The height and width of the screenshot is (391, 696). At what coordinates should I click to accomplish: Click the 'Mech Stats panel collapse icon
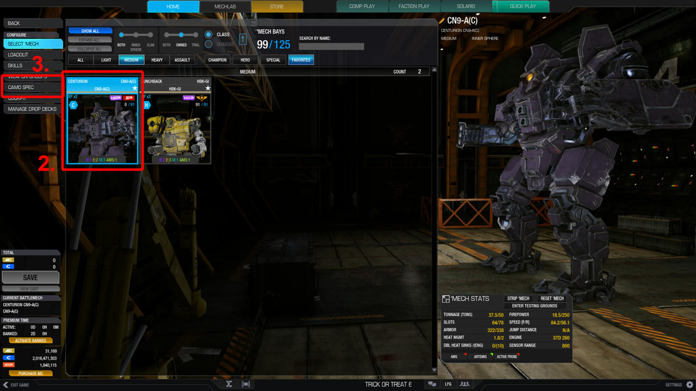tap(446, 299)
